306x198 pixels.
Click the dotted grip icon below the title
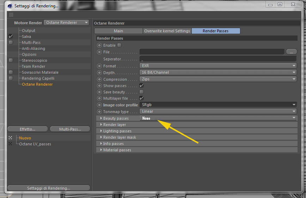[x=11, y=14]
